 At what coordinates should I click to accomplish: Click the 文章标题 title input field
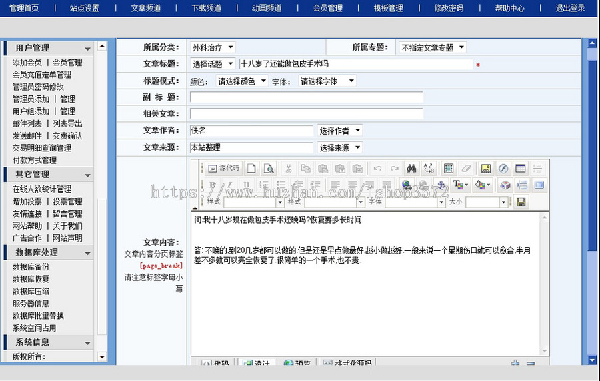point(356,64)
